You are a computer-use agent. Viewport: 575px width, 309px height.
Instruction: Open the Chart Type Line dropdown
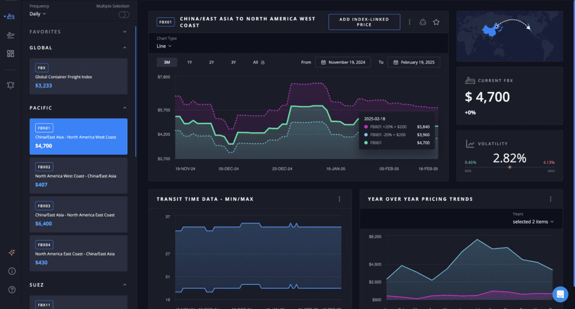coord(164,46)
